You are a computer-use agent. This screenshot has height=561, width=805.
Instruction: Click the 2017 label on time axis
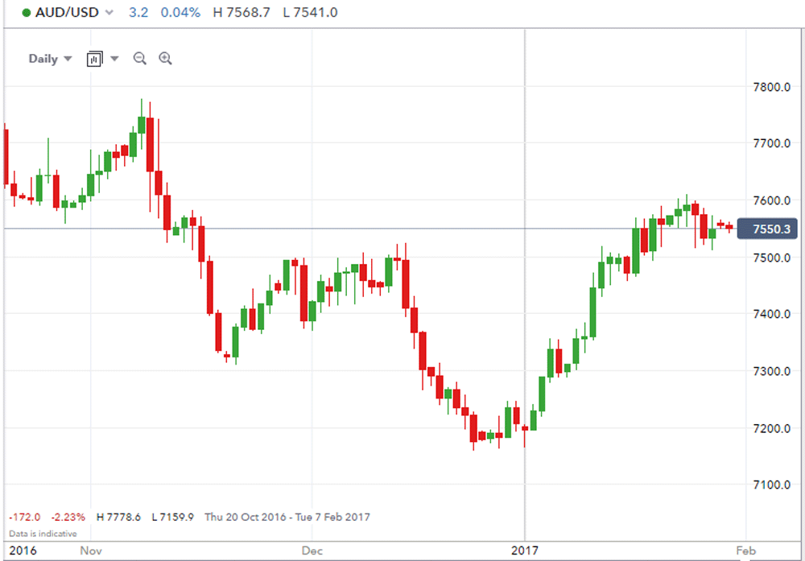[525, 551]
